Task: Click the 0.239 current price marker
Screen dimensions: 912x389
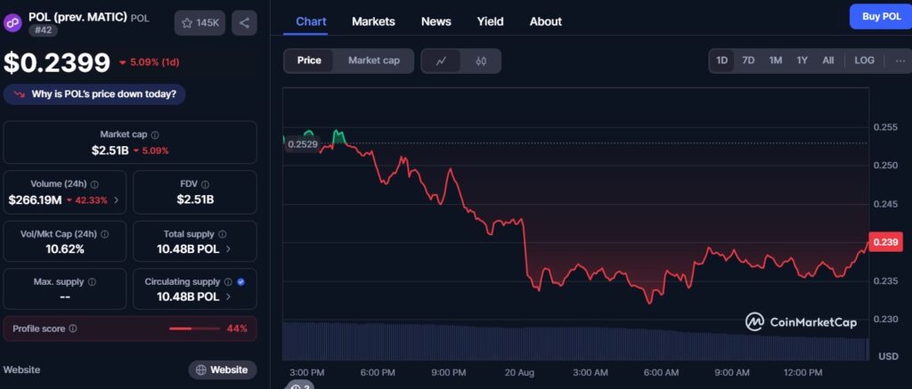Action: 885,242
